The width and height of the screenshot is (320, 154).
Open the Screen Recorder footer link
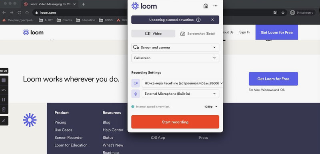click(x=68, y=138)
